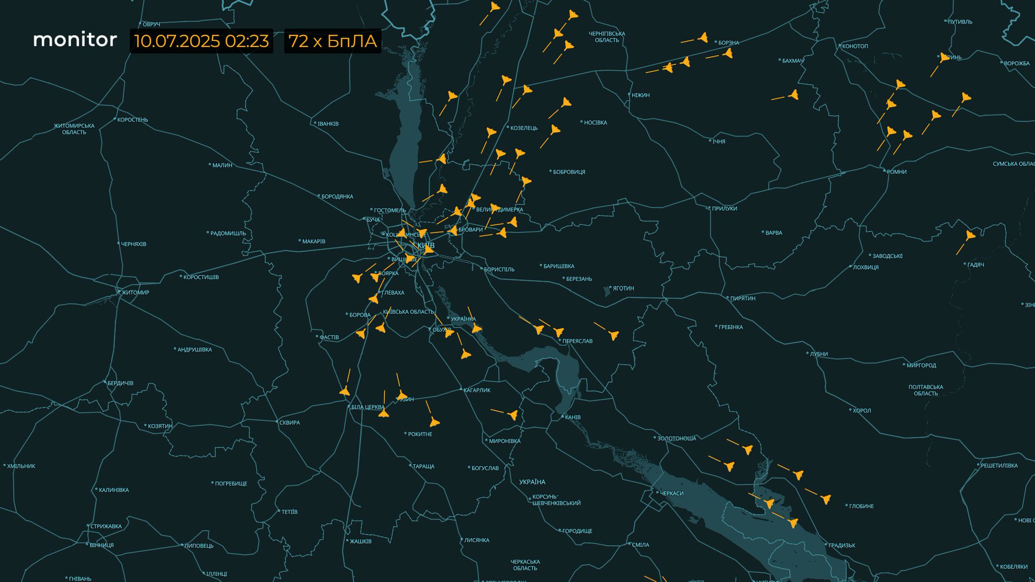Viewport: 1035px width, 582px height.
Task: Click the drone icon directly north of Біла Церква
Action: [x=345, y=391]
